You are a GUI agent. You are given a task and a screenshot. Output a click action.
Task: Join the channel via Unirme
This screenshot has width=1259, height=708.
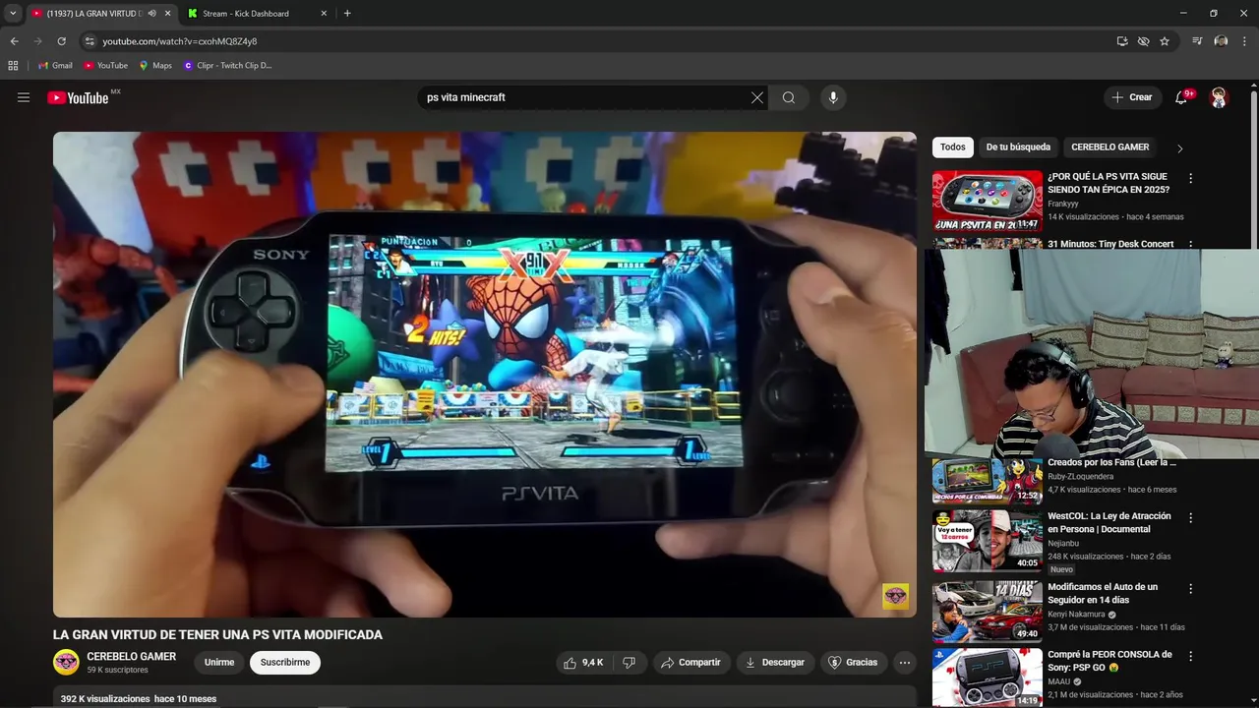coord(219,663)
